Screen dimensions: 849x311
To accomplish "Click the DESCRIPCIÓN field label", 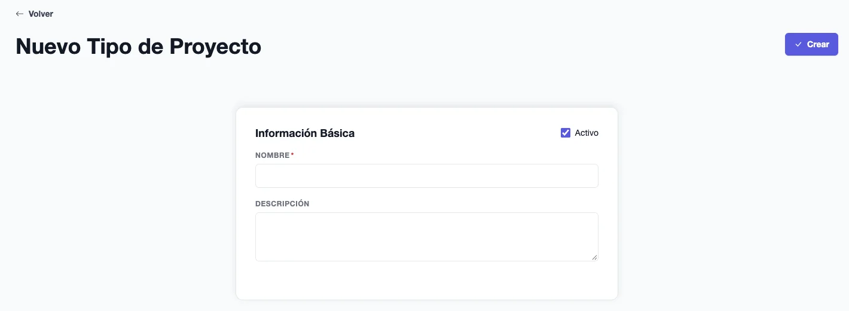I will (x=282, y=203).
